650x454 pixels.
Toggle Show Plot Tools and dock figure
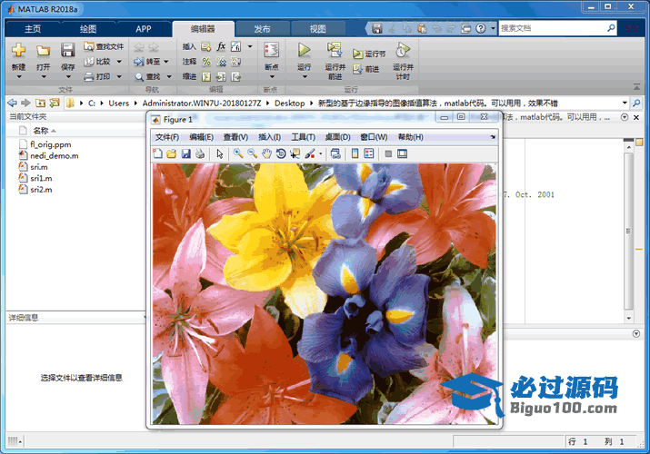click(x=402, y=154)
